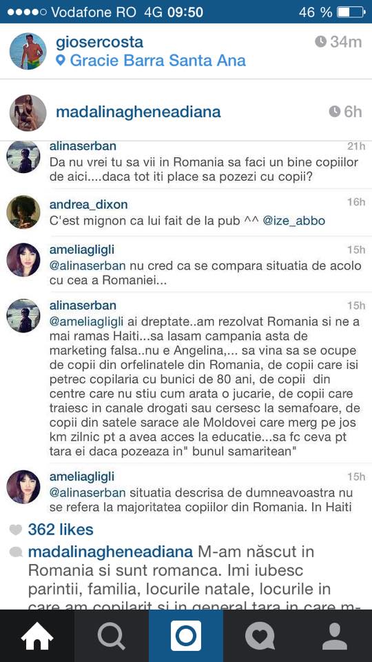Open andrea_dixon username in comments
Viewport: 372px width, 662px height.
click(88, 205)
